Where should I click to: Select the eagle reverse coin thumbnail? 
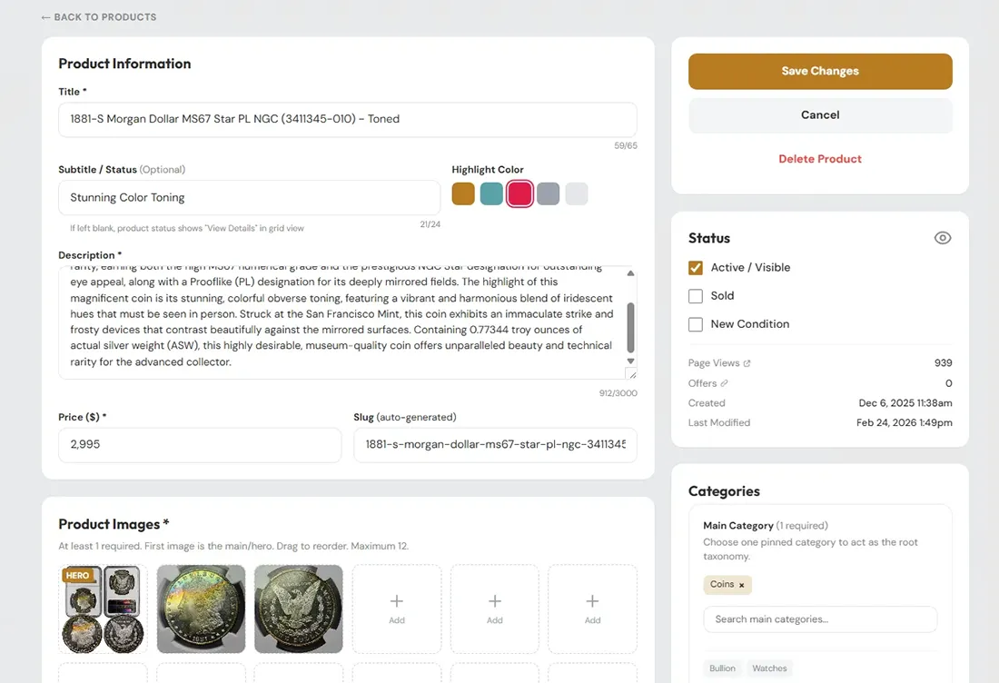(299, 609)
